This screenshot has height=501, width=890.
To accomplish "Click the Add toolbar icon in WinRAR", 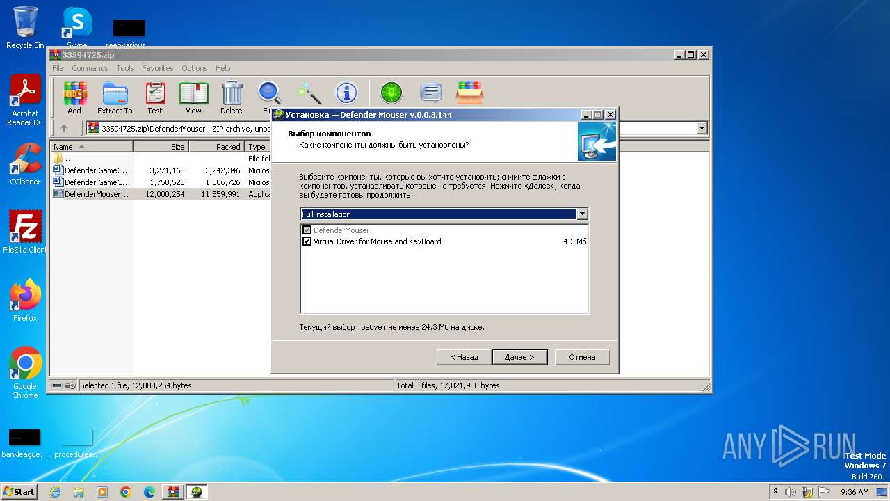I will pos(74,97).
